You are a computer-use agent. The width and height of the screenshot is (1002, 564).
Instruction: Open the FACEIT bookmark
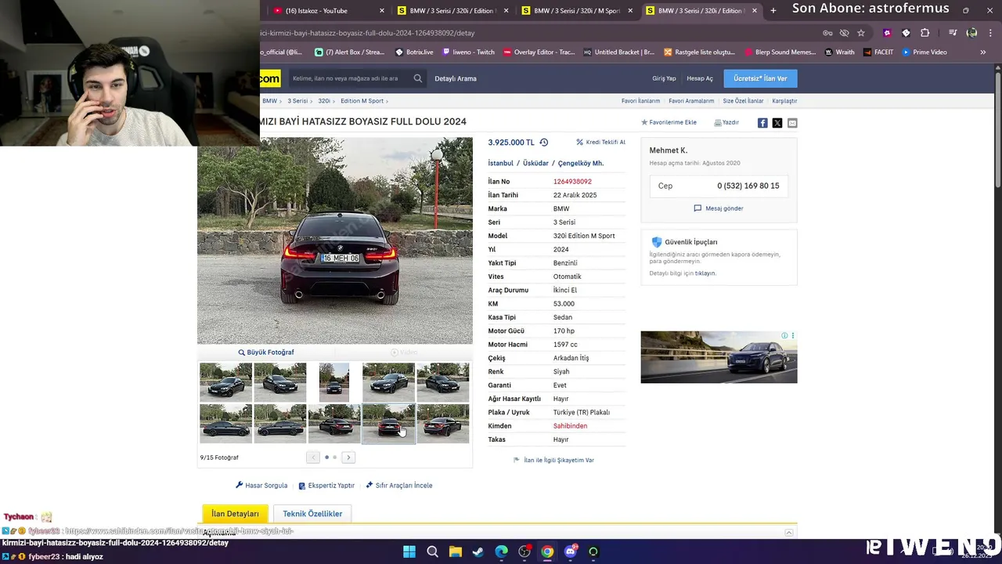tap(878, 52)
